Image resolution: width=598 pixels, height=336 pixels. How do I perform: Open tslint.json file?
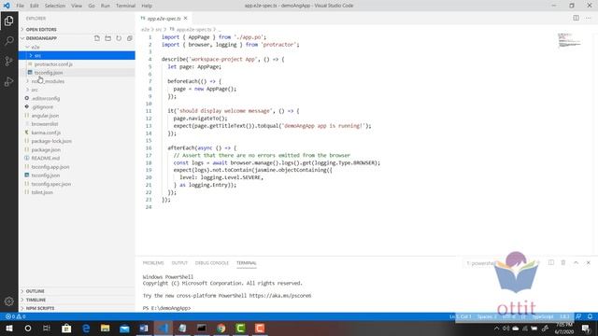tap(77, 192)
